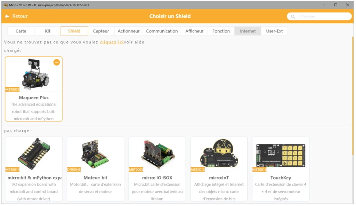Open the Internet tab
Image resolution: width=356 pixels, height=206 pixels.
[x=248, y=31]
